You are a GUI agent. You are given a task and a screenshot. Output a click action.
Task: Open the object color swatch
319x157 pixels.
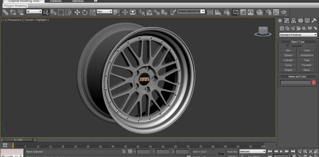coord(314,82)
